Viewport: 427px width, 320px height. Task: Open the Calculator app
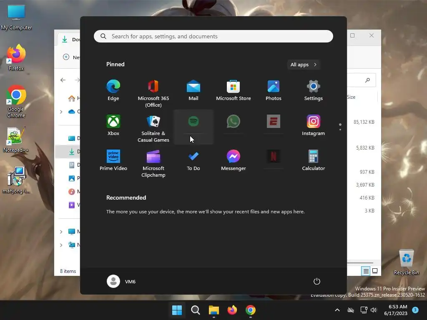[x=314, y=160]
